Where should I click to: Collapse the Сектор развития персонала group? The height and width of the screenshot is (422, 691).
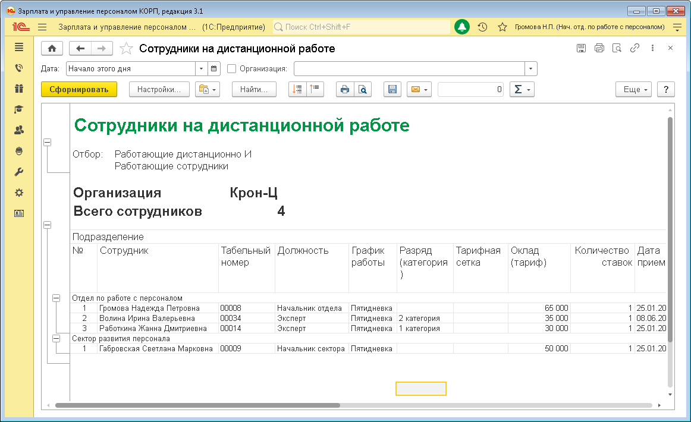pos(56,338)
